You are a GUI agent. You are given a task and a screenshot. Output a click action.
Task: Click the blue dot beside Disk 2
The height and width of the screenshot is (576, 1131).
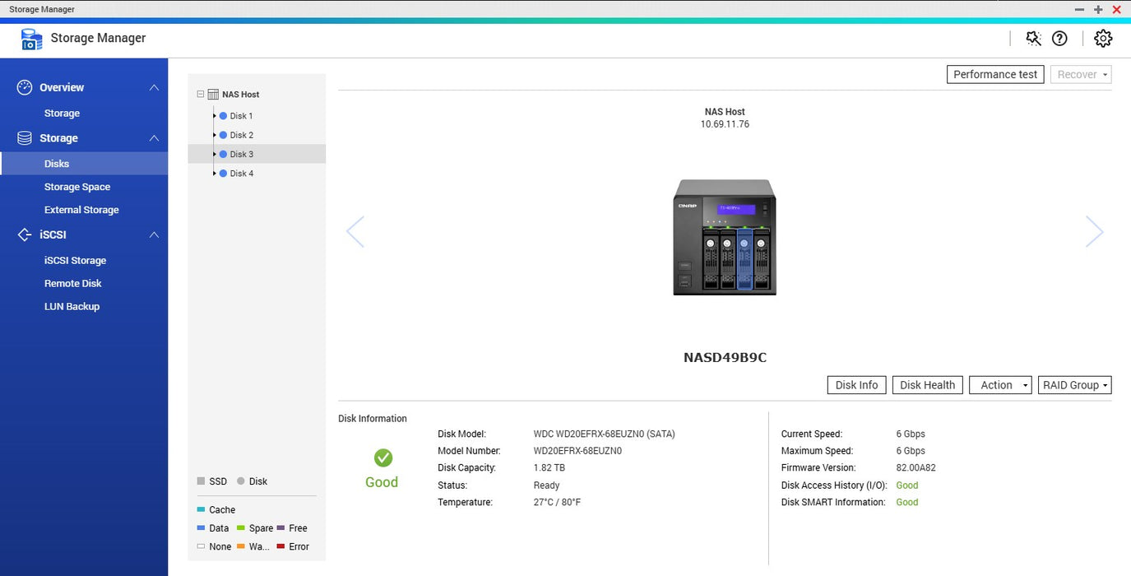point(223,135)
